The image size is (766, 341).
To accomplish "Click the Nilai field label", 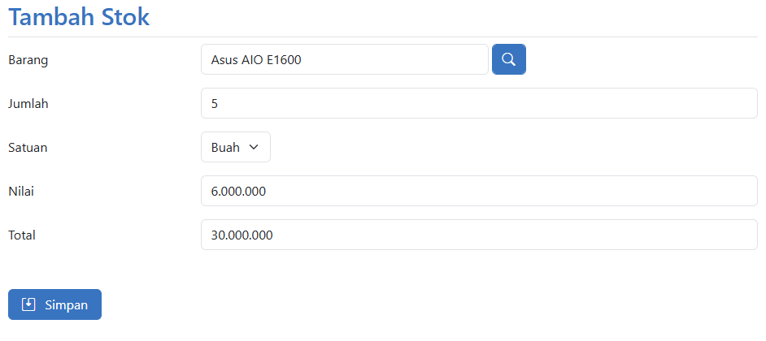I will (20, 191).
